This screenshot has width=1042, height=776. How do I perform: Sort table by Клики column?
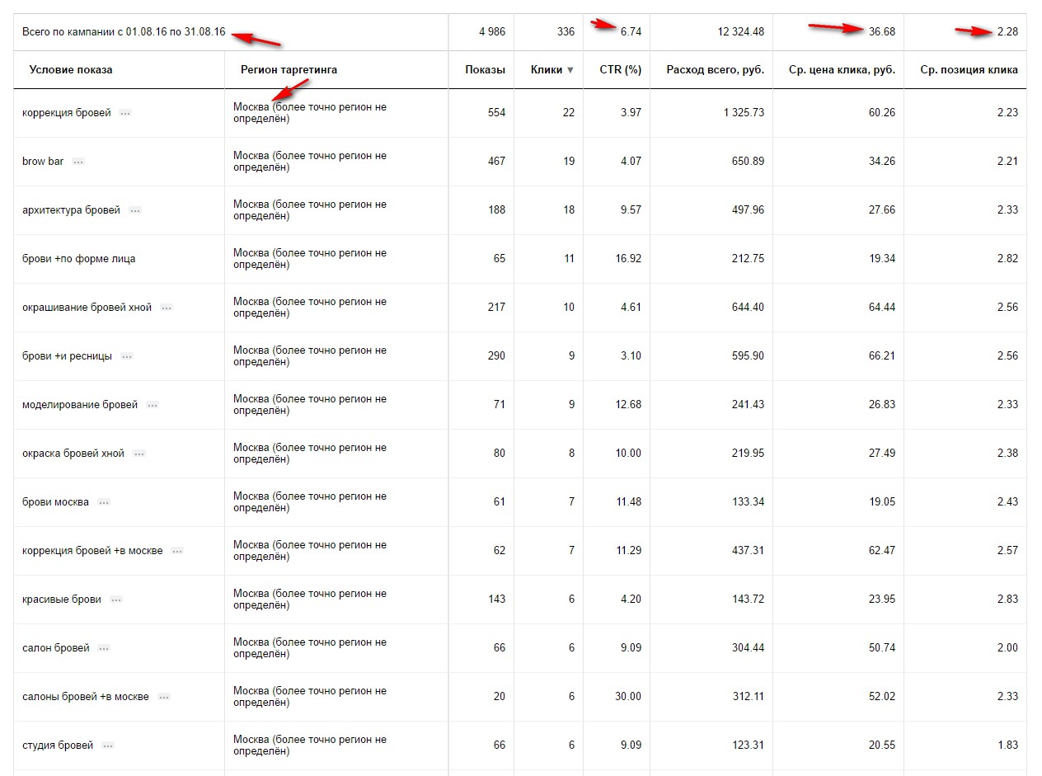pyautogui.click(x=552, y=70)
